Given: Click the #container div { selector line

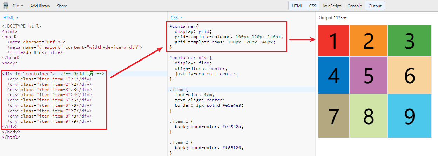Looking at the screenshot, I should [x=190, y=58].
